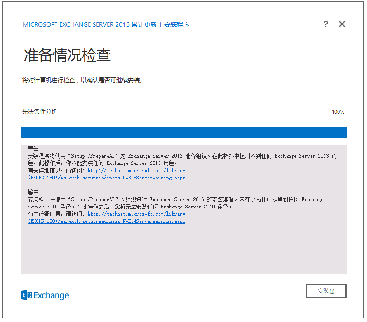Click the 将对计算机进行检查 description text
Image resolution: width=367 pixels, height=322 pixels.
[x=83, y=81]
